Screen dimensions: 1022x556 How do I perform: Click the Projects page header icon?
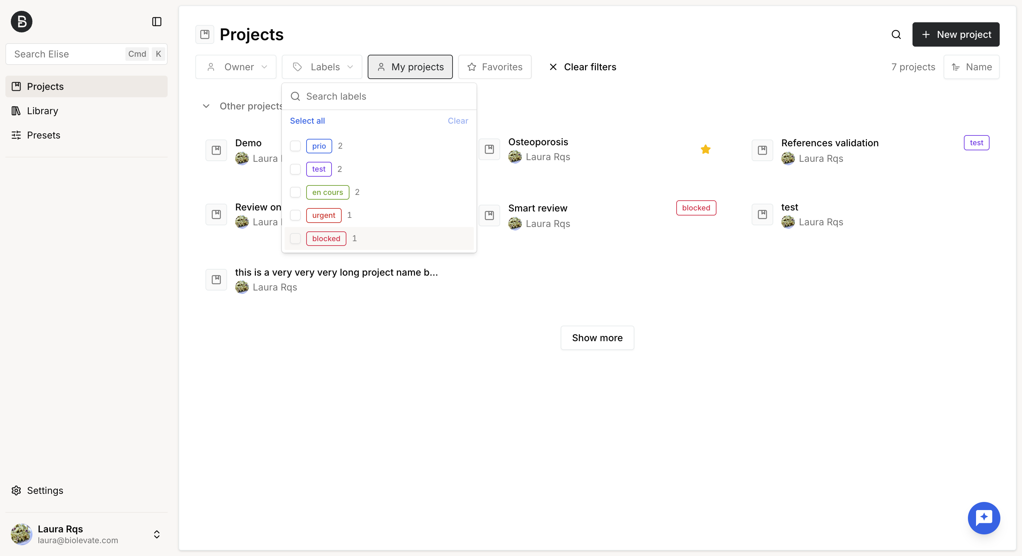205,34
